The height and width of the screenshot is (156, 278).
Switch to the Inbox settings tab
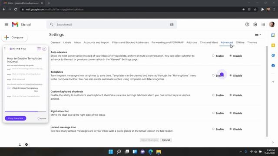coord(77,42)
